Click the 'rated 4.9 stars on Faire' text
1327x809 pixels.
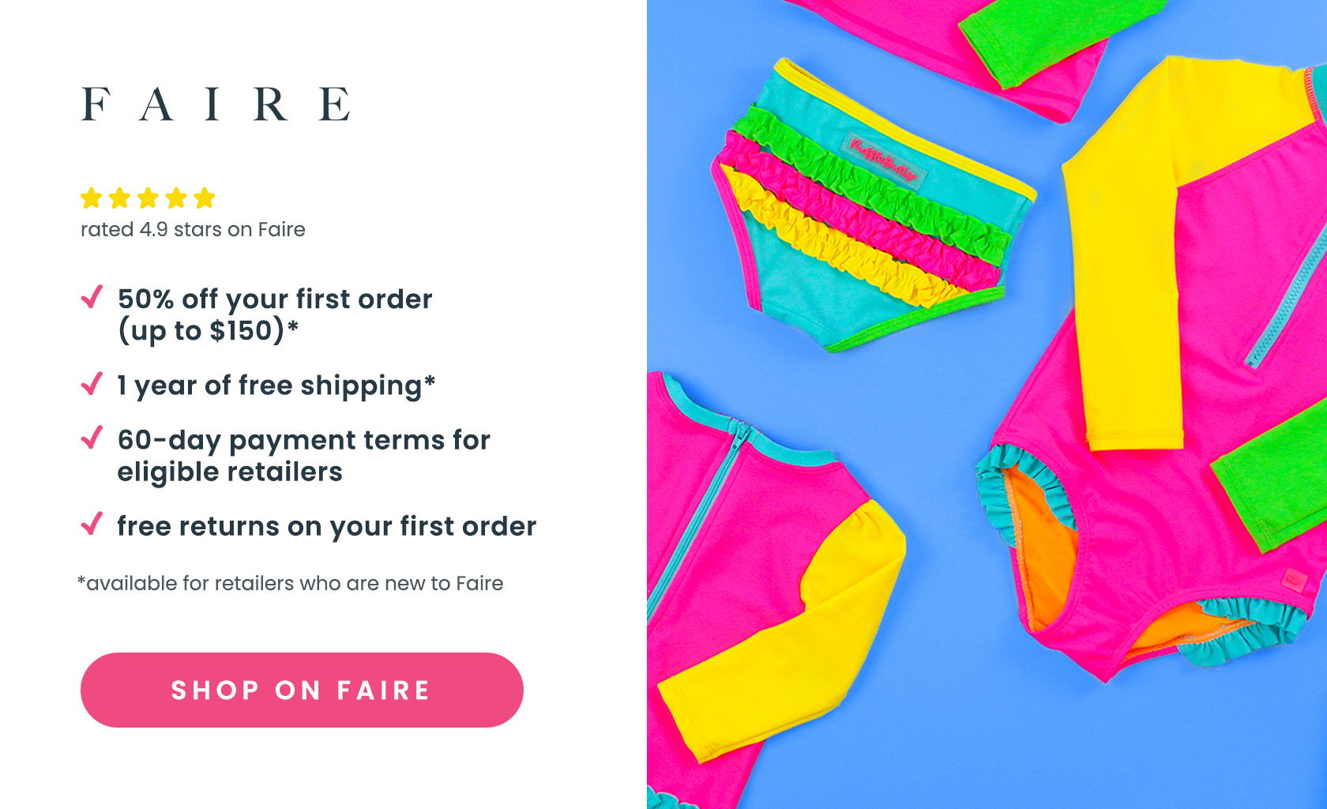point(193,229)
